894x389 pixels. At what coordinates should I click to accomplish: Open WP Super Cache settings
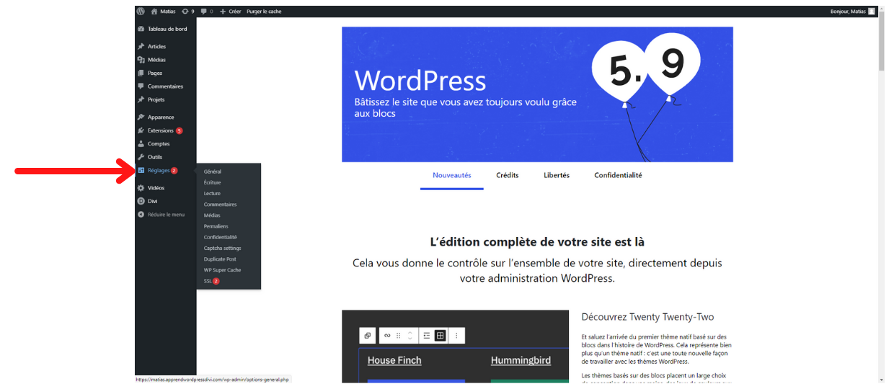(x=222, y=270)
